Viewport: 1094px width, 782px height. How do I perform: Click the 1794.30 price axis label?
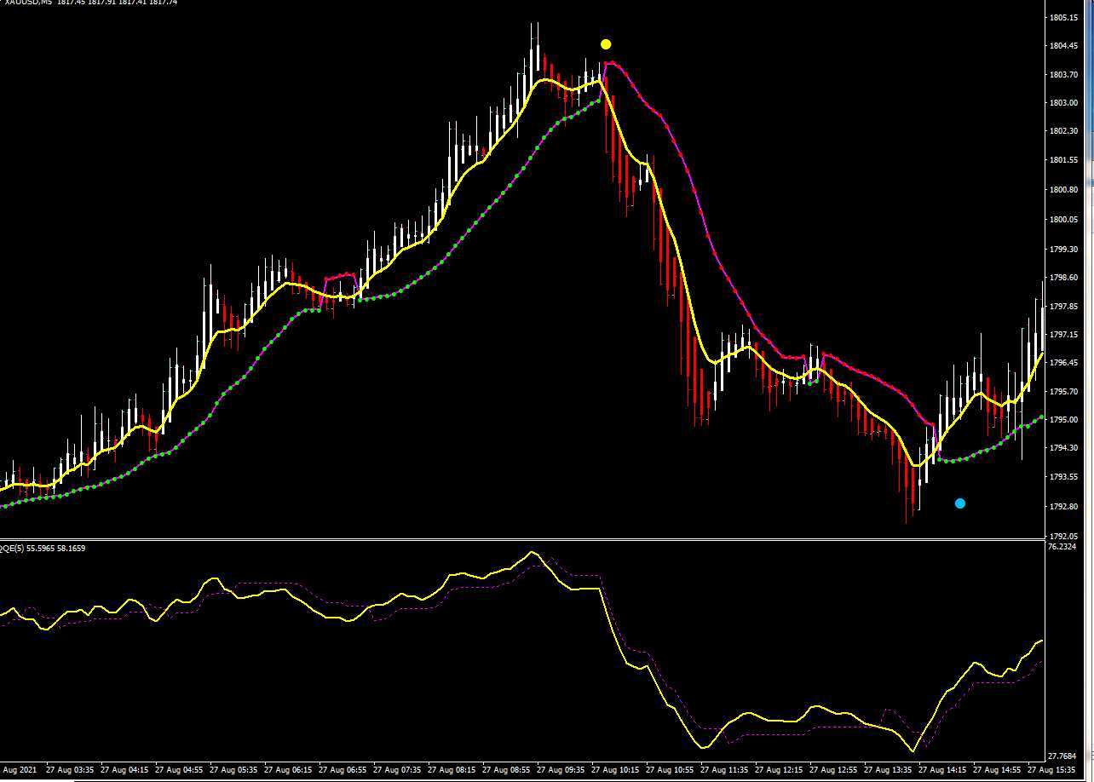tap(1063, 448)
